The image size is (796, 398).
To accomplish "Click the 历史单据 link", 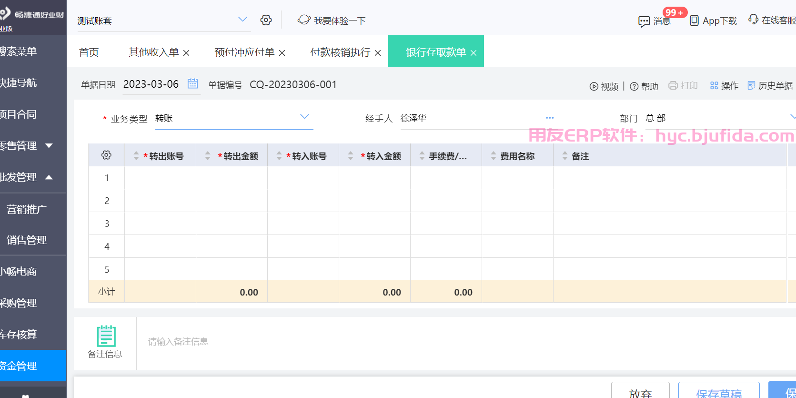I will [x=776, y=85].
